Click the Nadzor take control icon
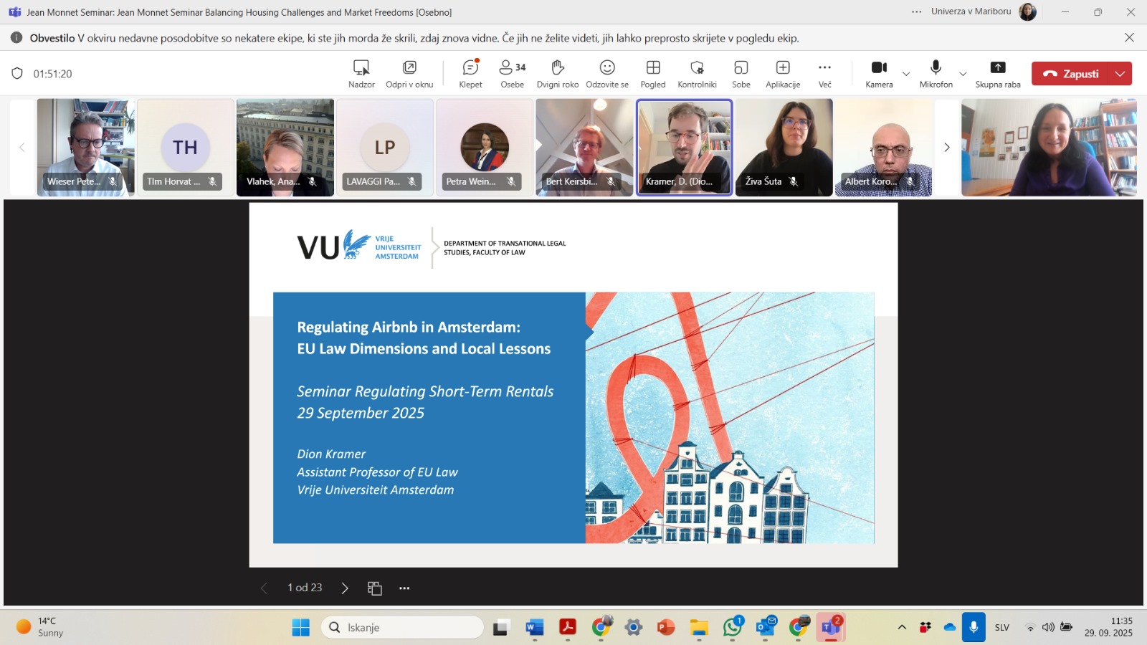This screenshot has width=1147, height=645. tap(361, 74)
